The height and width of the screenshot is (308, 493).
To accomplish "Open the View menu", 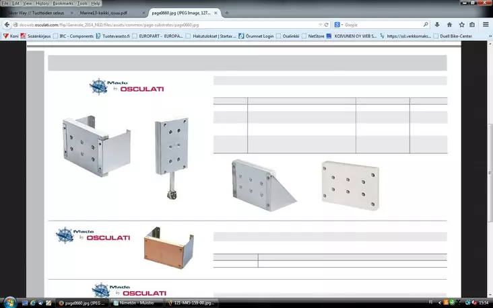I will pyautogui.click(x=28, y=3).
